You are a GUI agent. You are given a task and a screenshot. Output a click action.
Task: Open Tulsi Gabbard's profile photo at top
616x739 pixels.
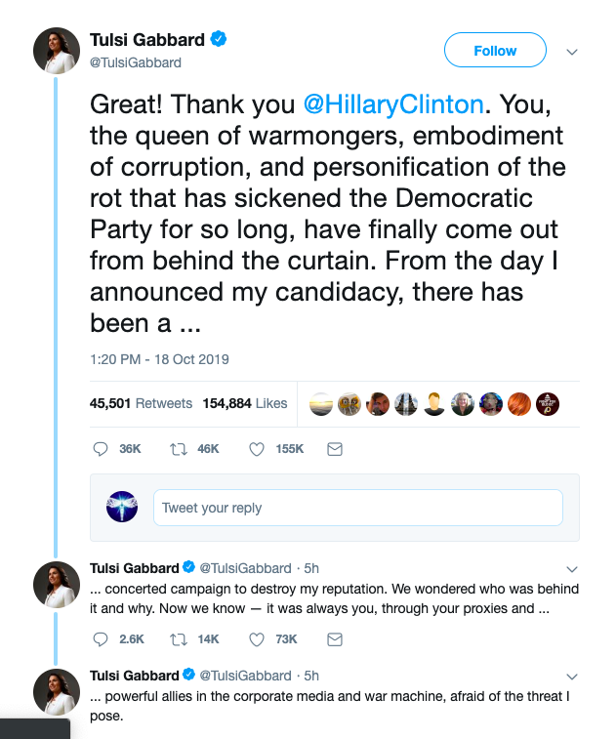point(57,51)
